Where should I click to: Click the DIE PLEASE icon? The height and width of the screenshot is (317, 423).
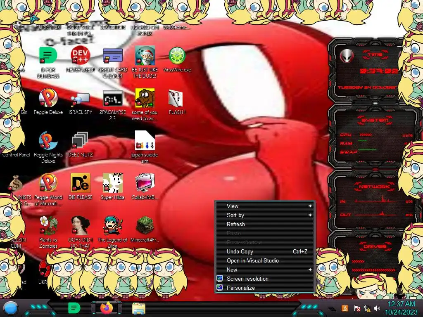point(81,183)
